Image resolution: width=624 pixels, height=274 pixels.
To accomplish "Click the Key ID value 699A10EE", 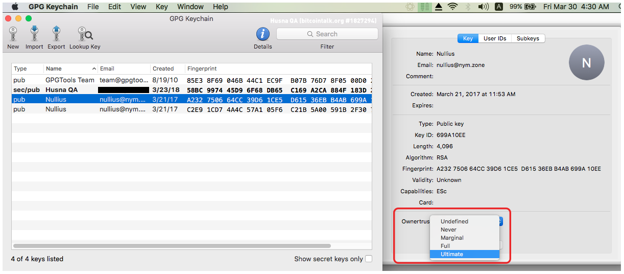I will click(451, 135).
